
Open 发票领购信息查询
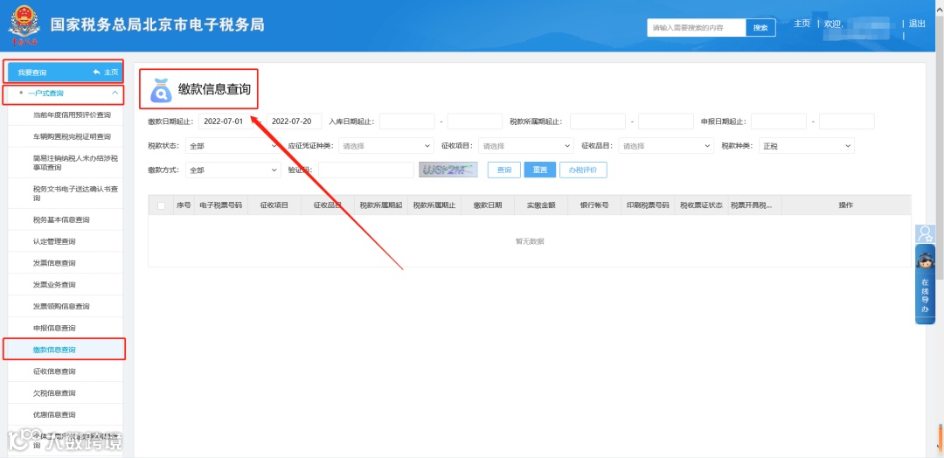click(x=65, y=306)
